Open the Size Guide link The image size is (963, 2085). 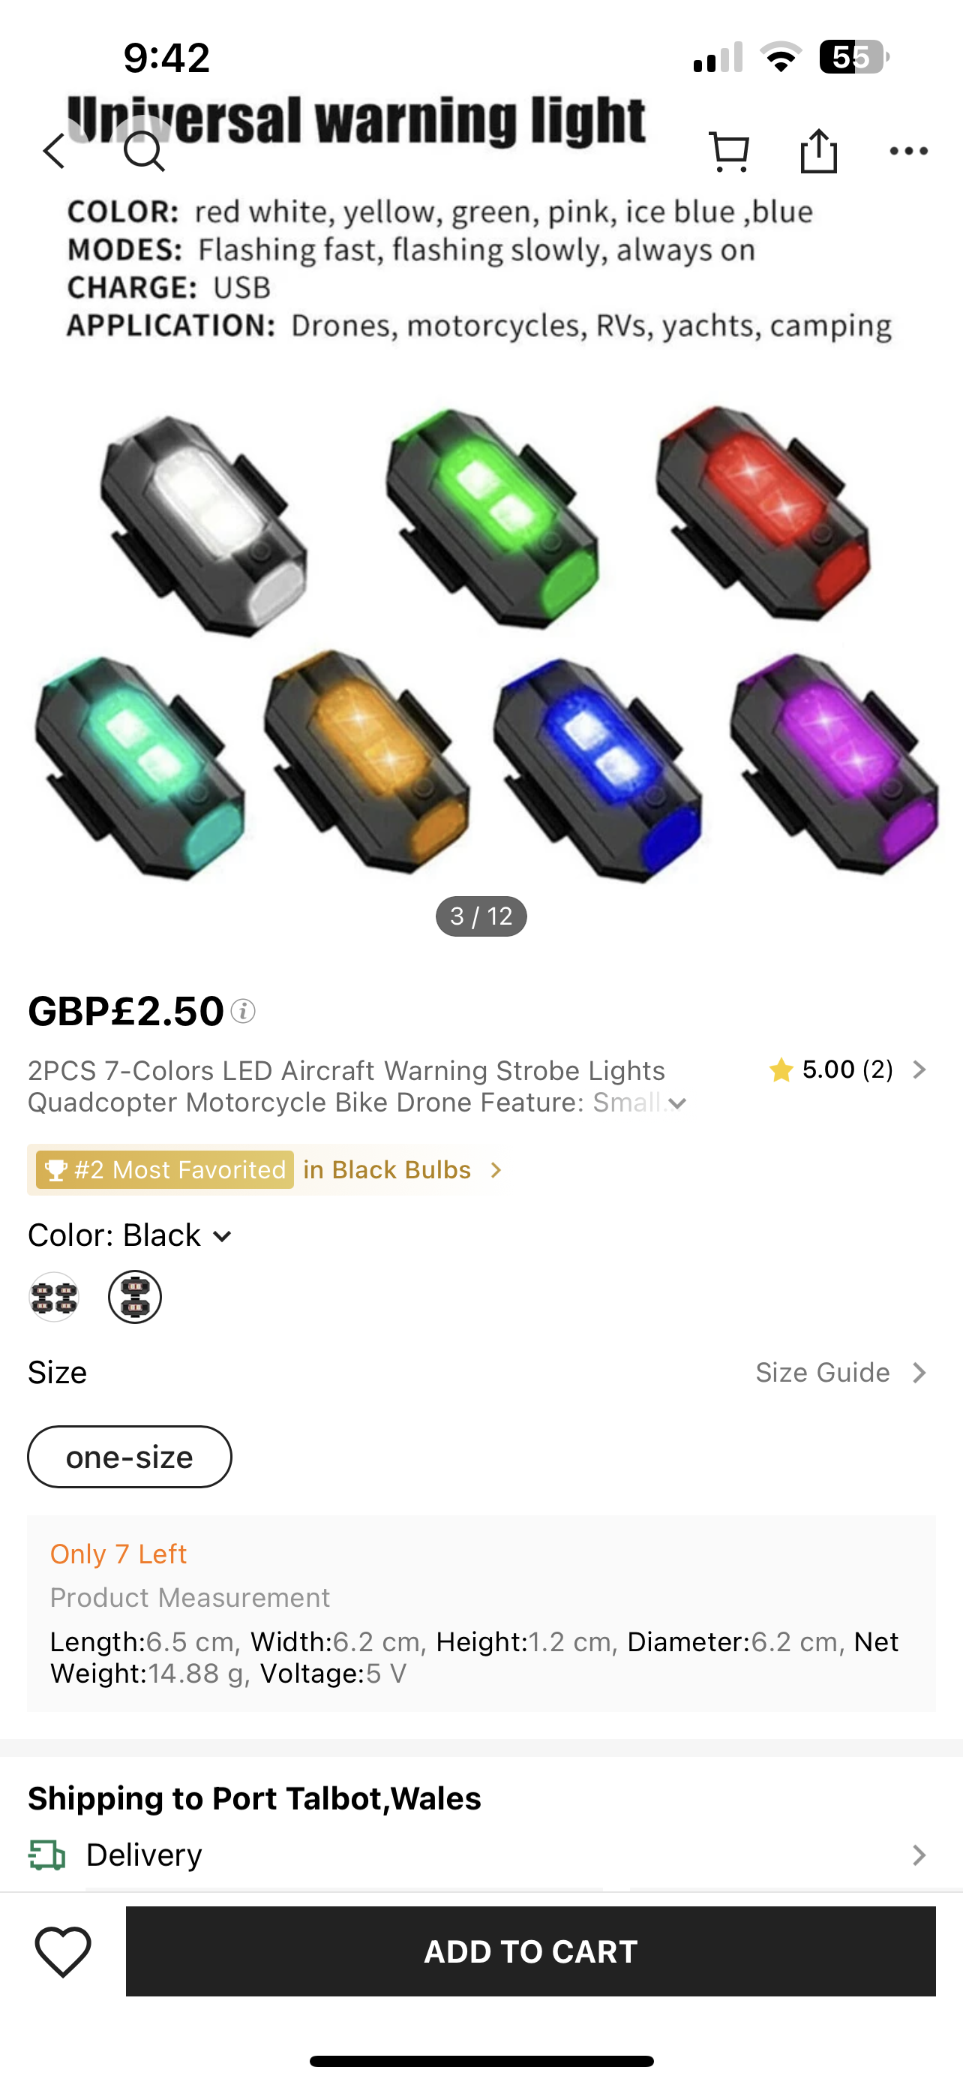click(841, 1373)
